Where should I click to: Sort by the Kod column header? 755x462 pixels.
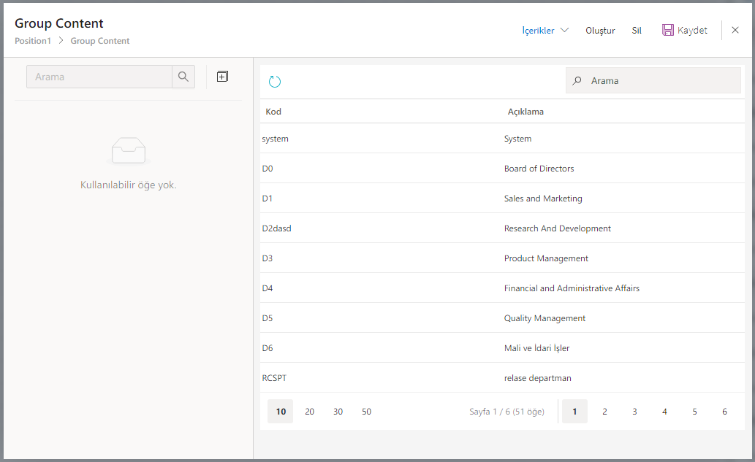point(273,112)
